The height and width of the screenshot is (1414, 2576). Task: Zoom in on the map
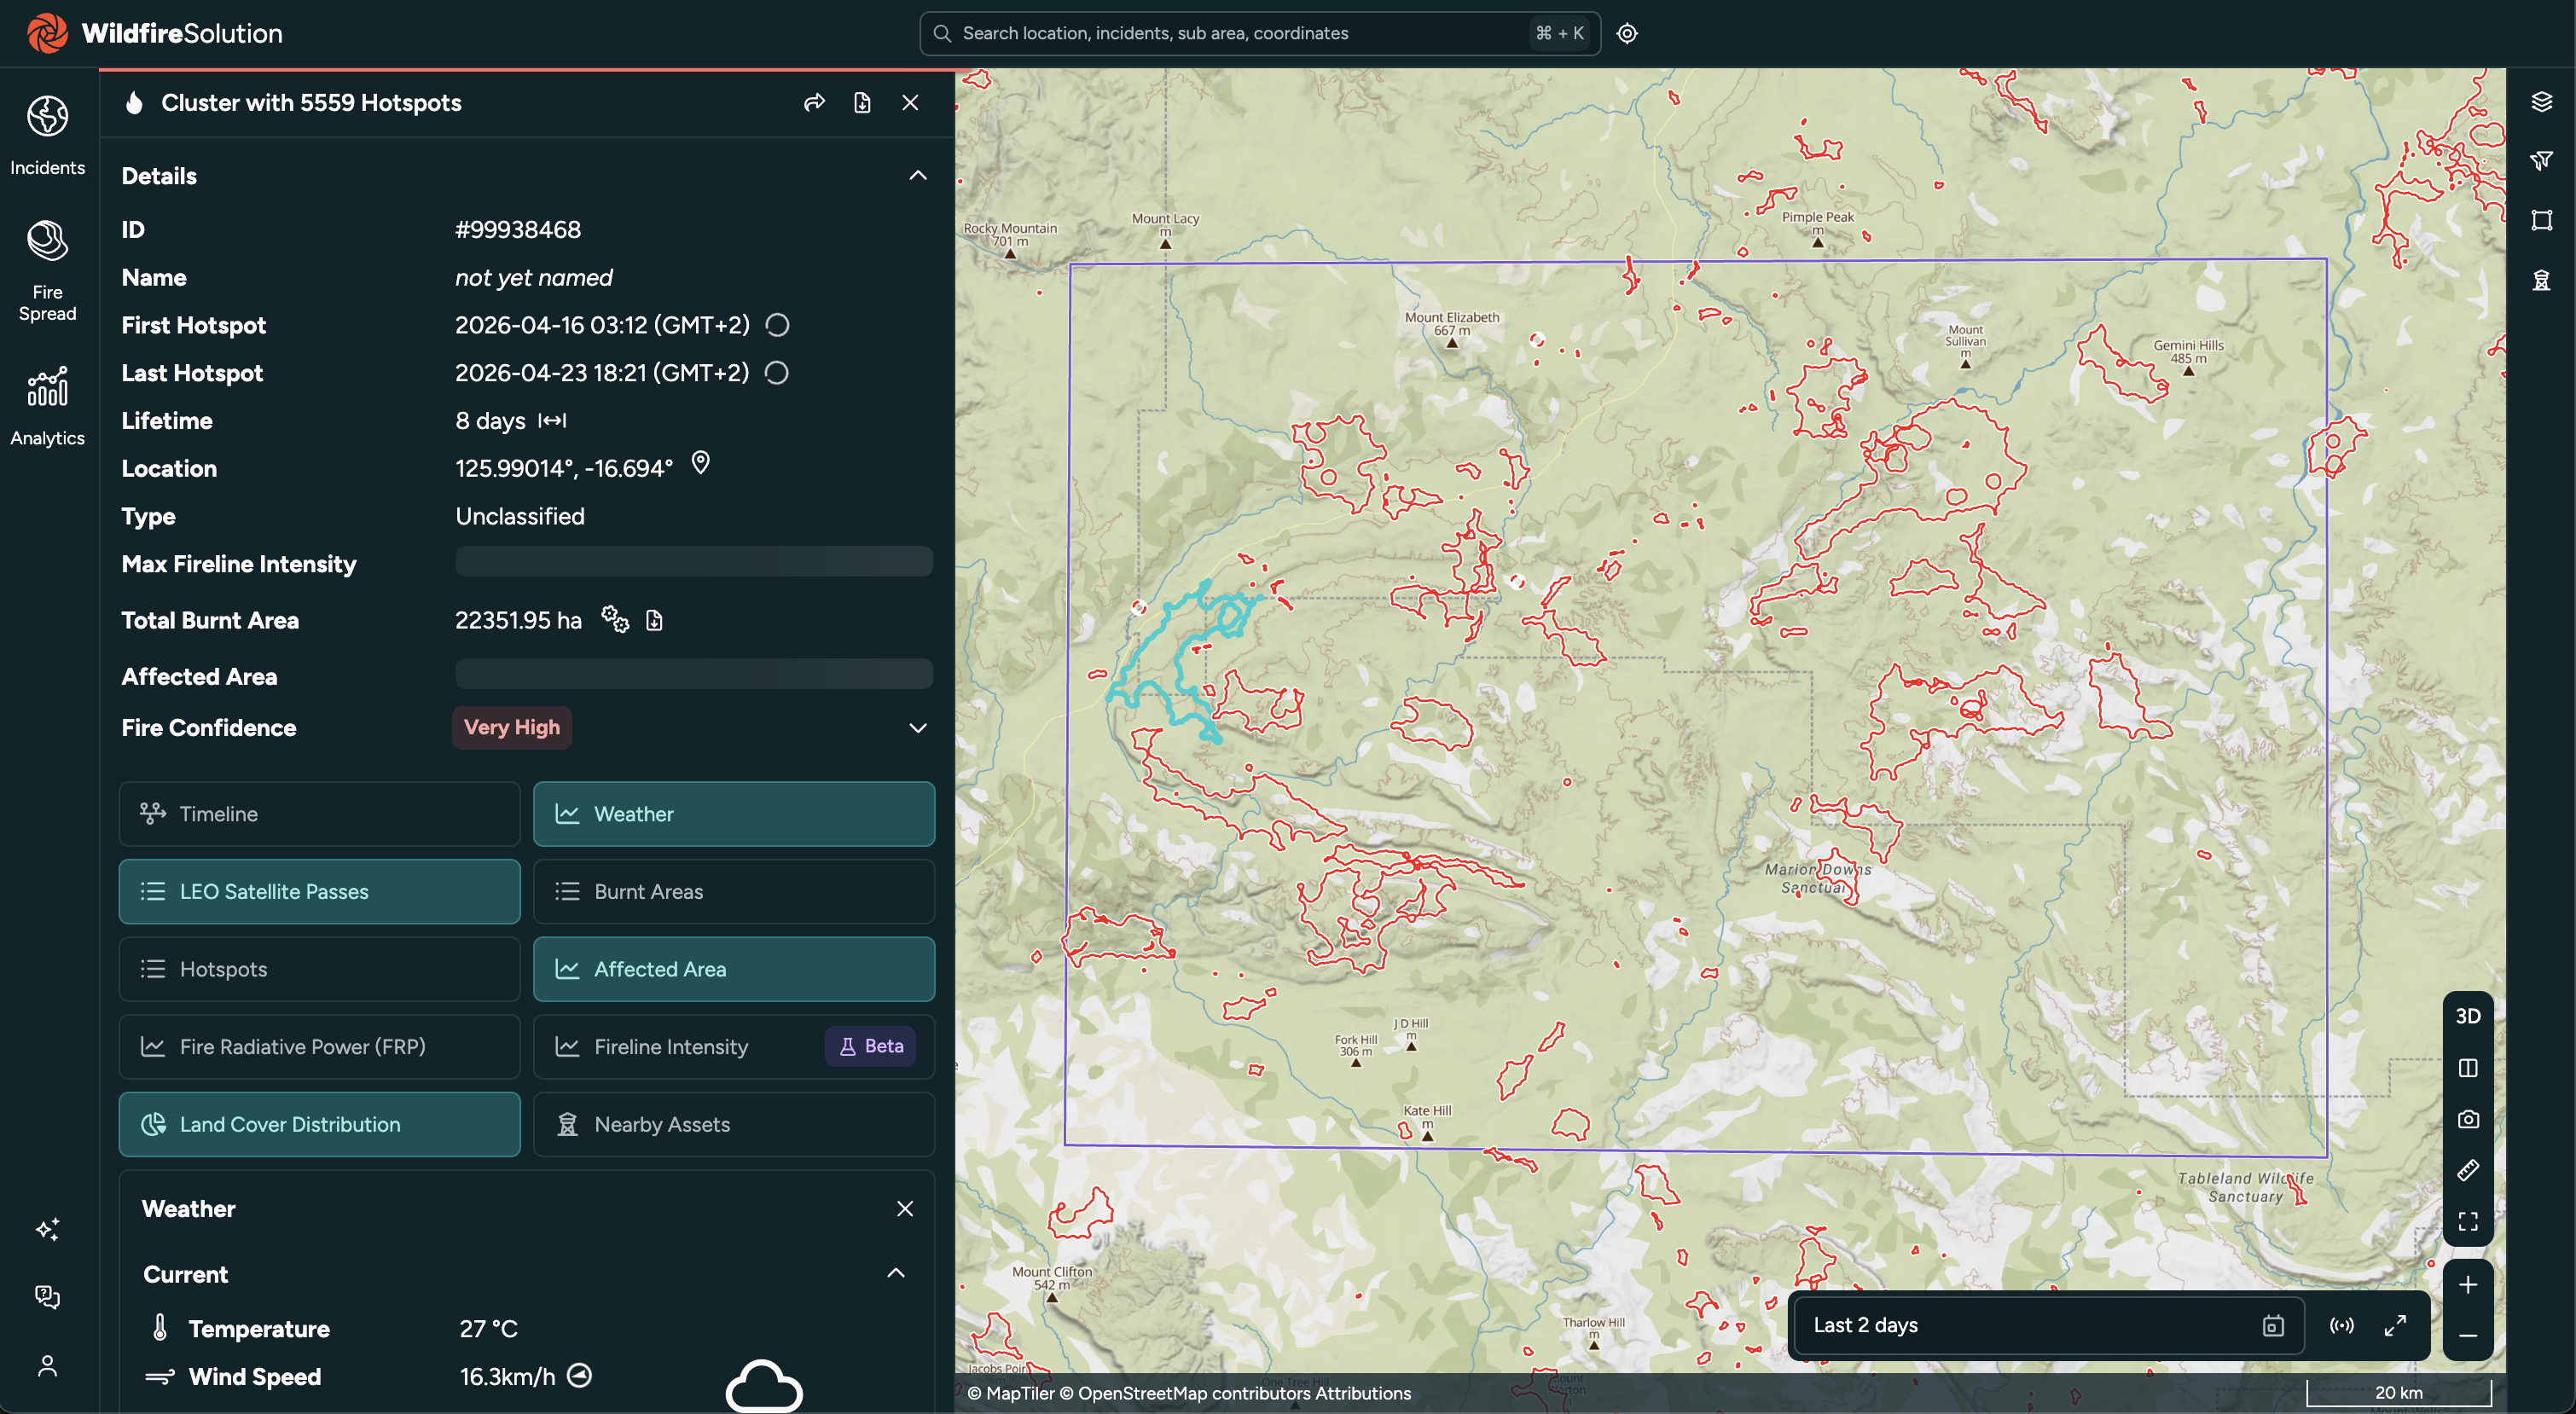[2467, 1285]
